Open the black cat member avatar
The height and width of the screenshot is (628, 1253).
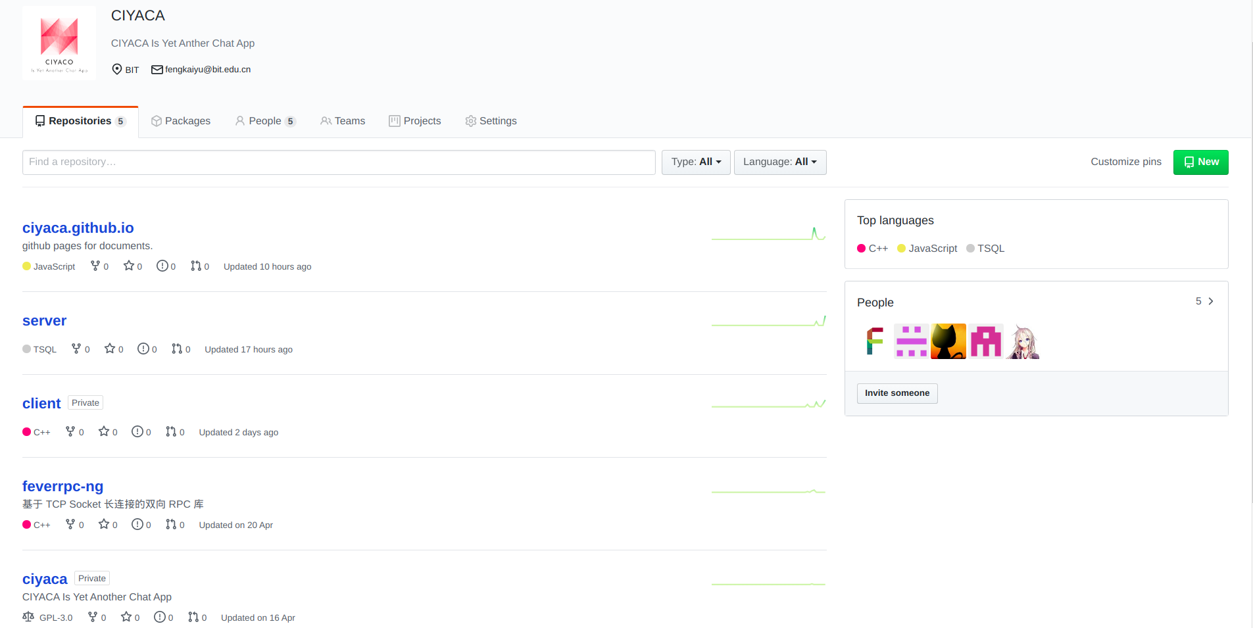pyautogui.click(x=948, y=341)
